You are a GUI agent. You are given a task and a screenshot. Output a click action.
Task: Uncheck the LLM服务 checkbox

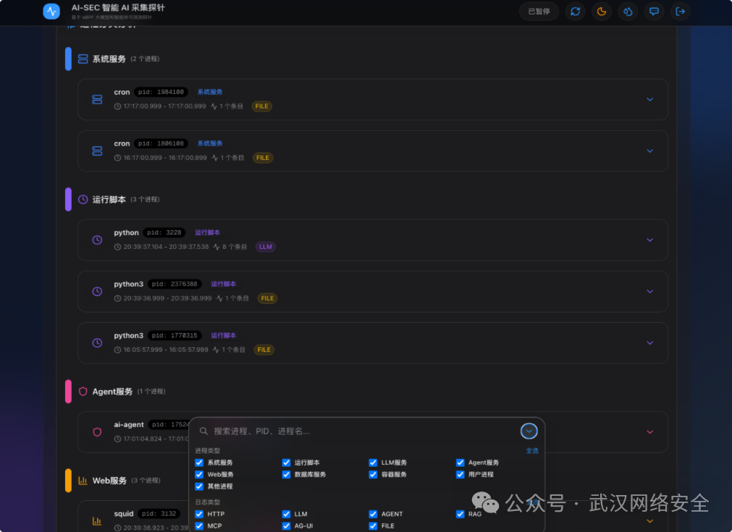click(373, 463)
